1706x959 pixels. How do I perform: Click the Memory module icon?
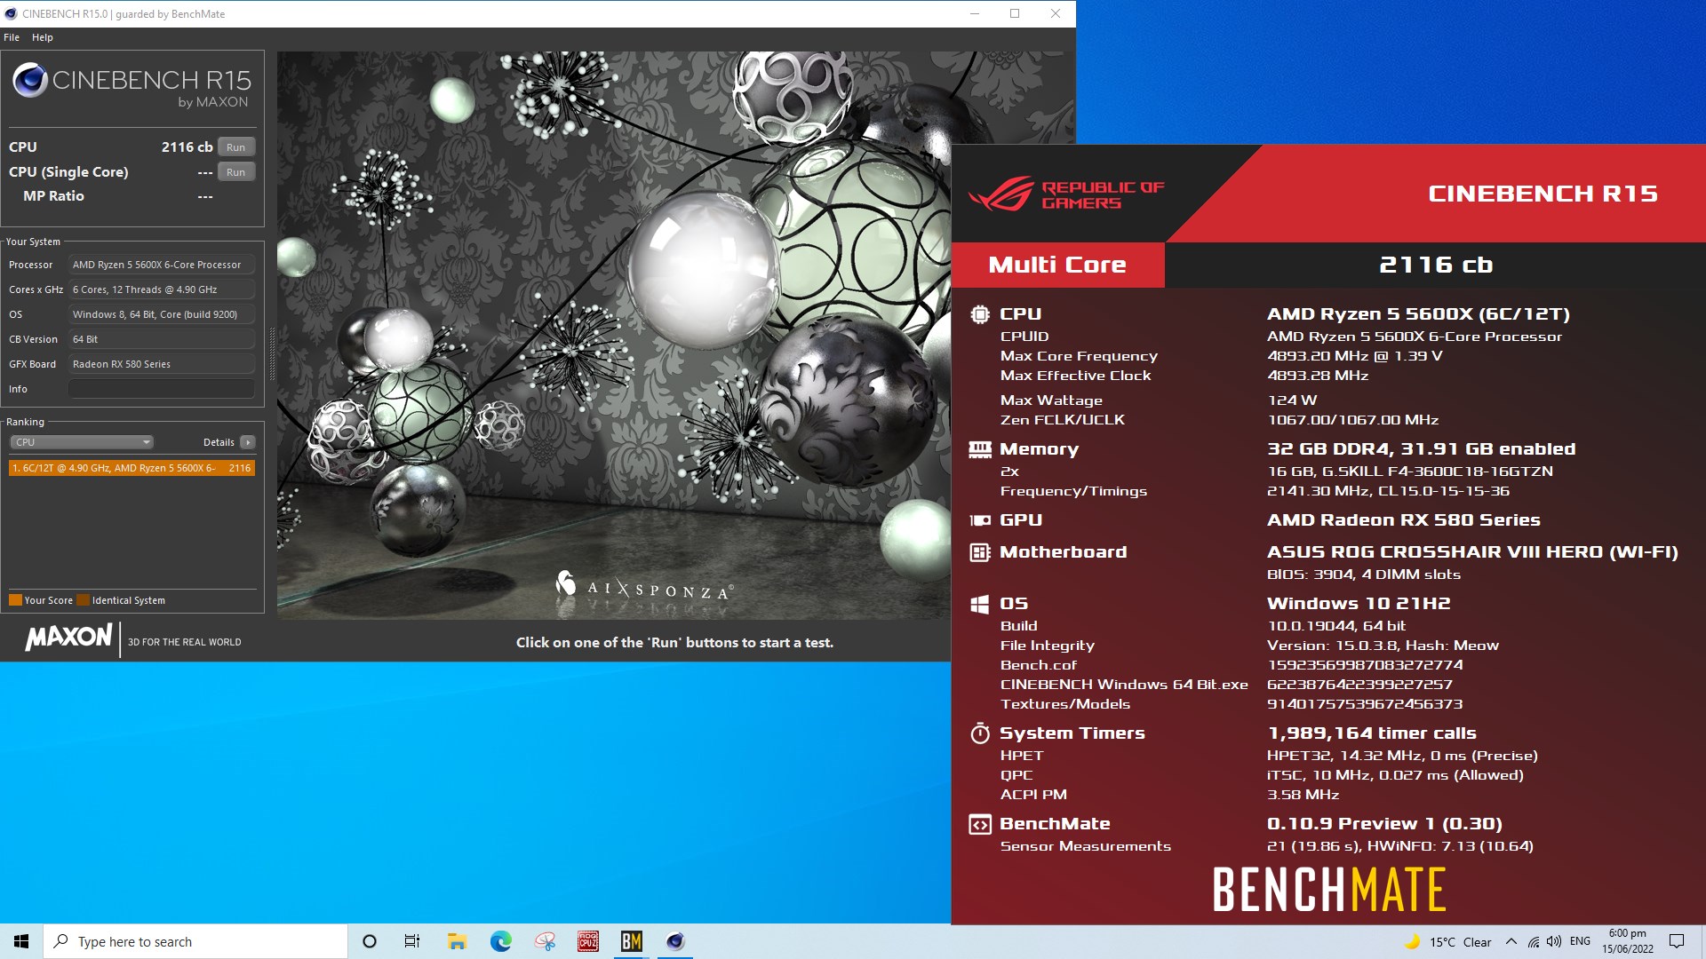pyautogui.click(x=980, y=449)
